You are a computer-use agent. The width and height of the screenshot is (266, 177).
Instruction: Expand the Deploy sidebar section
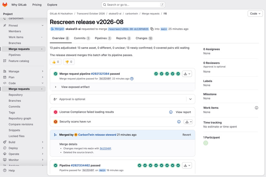(43, 148)
